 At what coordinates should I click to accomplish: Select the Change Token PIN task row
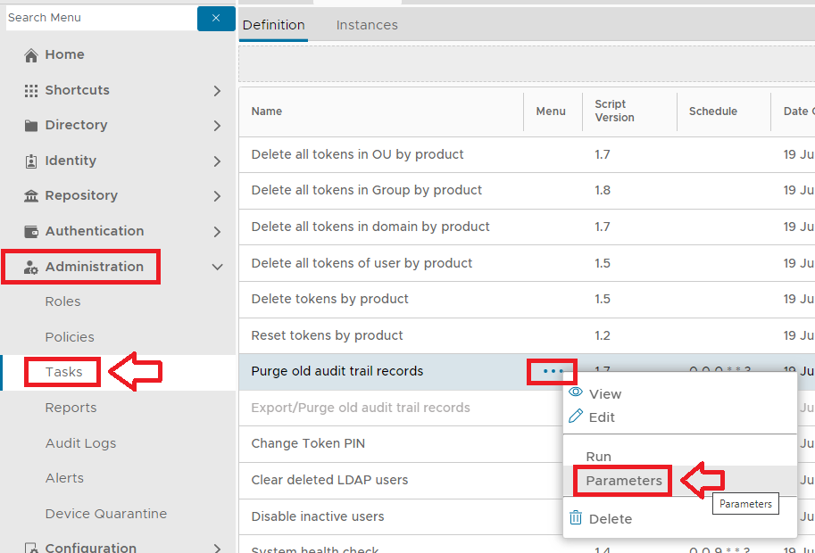point(307,443)
